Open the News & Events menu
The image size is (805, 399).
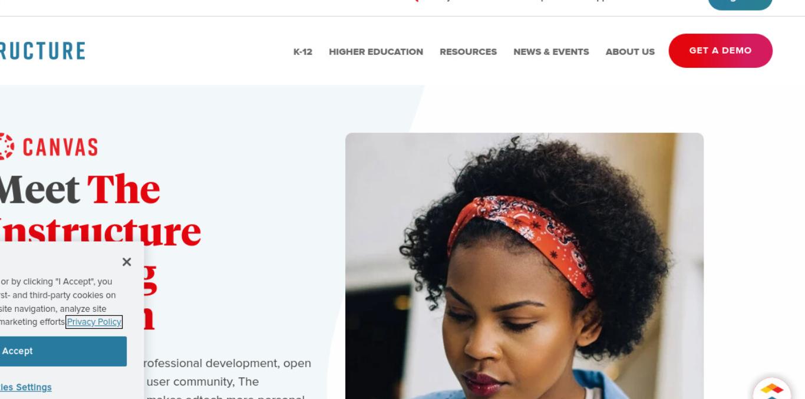click(551, 52)
